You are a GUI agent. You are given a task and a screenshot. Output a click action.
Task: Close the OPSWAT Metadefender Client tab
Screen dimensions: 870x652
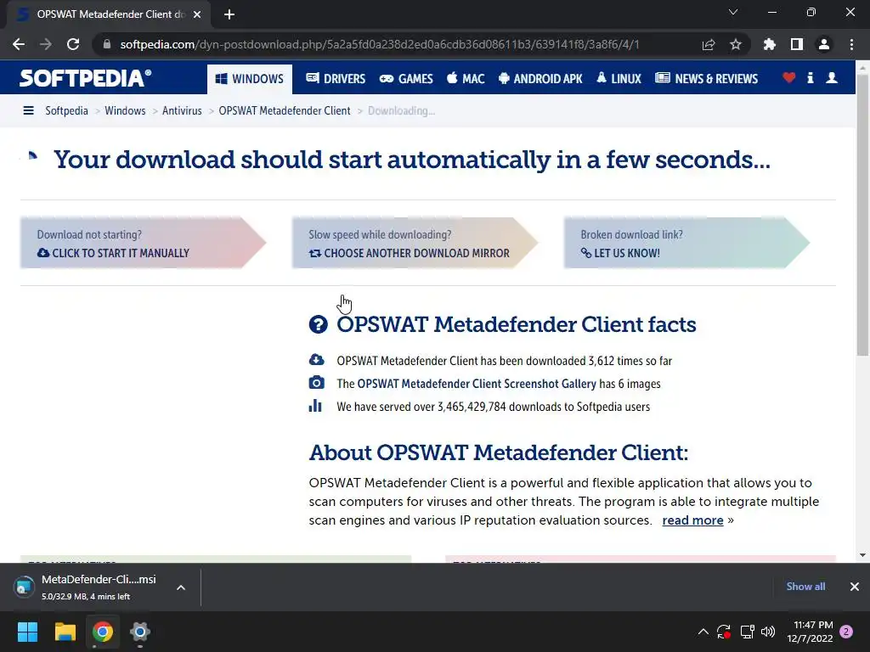197,14
